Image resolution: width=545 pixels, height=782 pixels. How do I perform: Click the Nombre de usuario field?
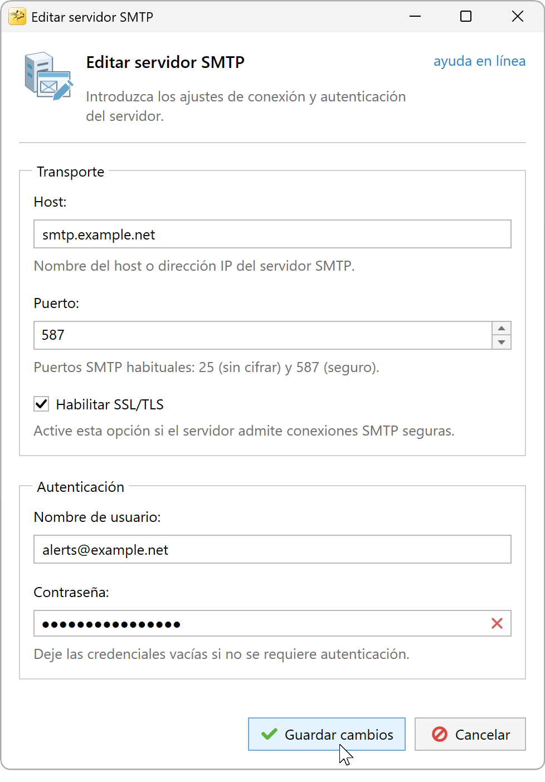click(272, 549)
